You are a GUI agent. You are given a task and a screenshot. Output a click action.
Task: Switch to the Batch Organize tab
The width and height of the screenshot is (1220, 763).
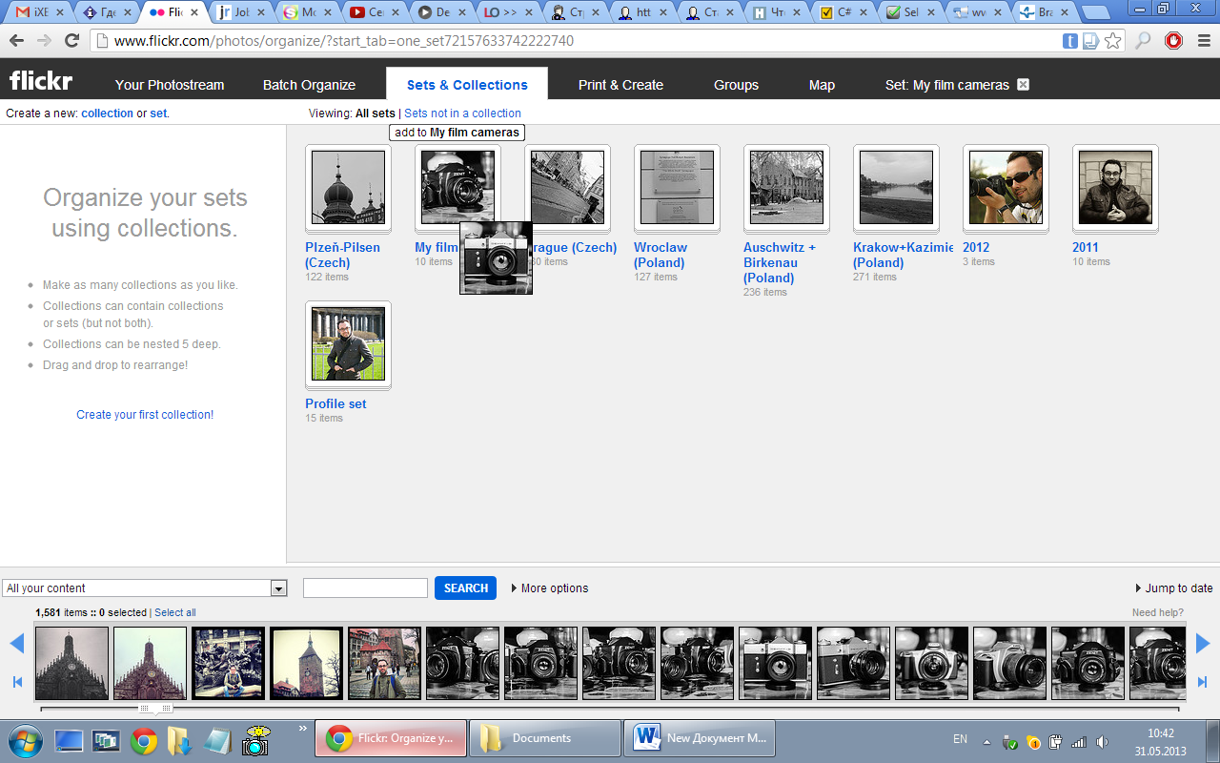point(309,85)
